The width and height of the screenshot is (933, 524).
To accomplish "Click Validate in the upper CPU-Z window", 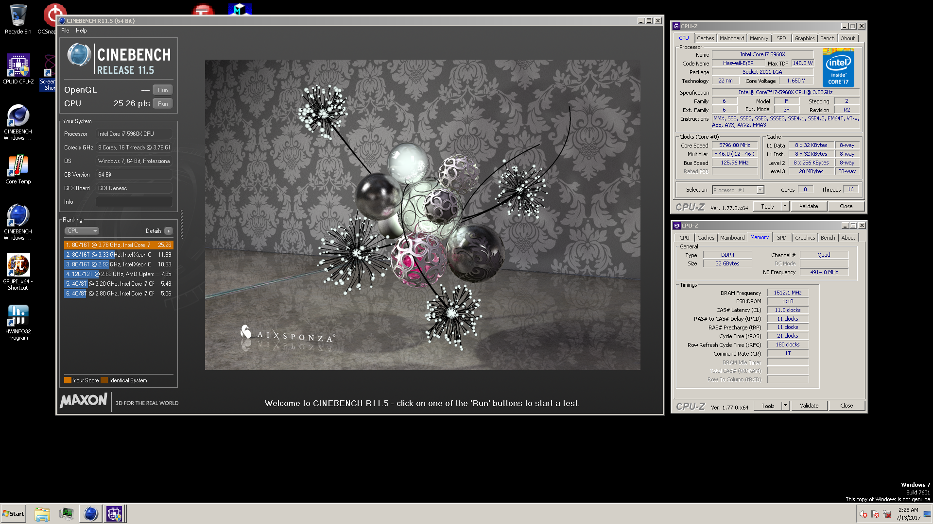I will coord(809,206).
